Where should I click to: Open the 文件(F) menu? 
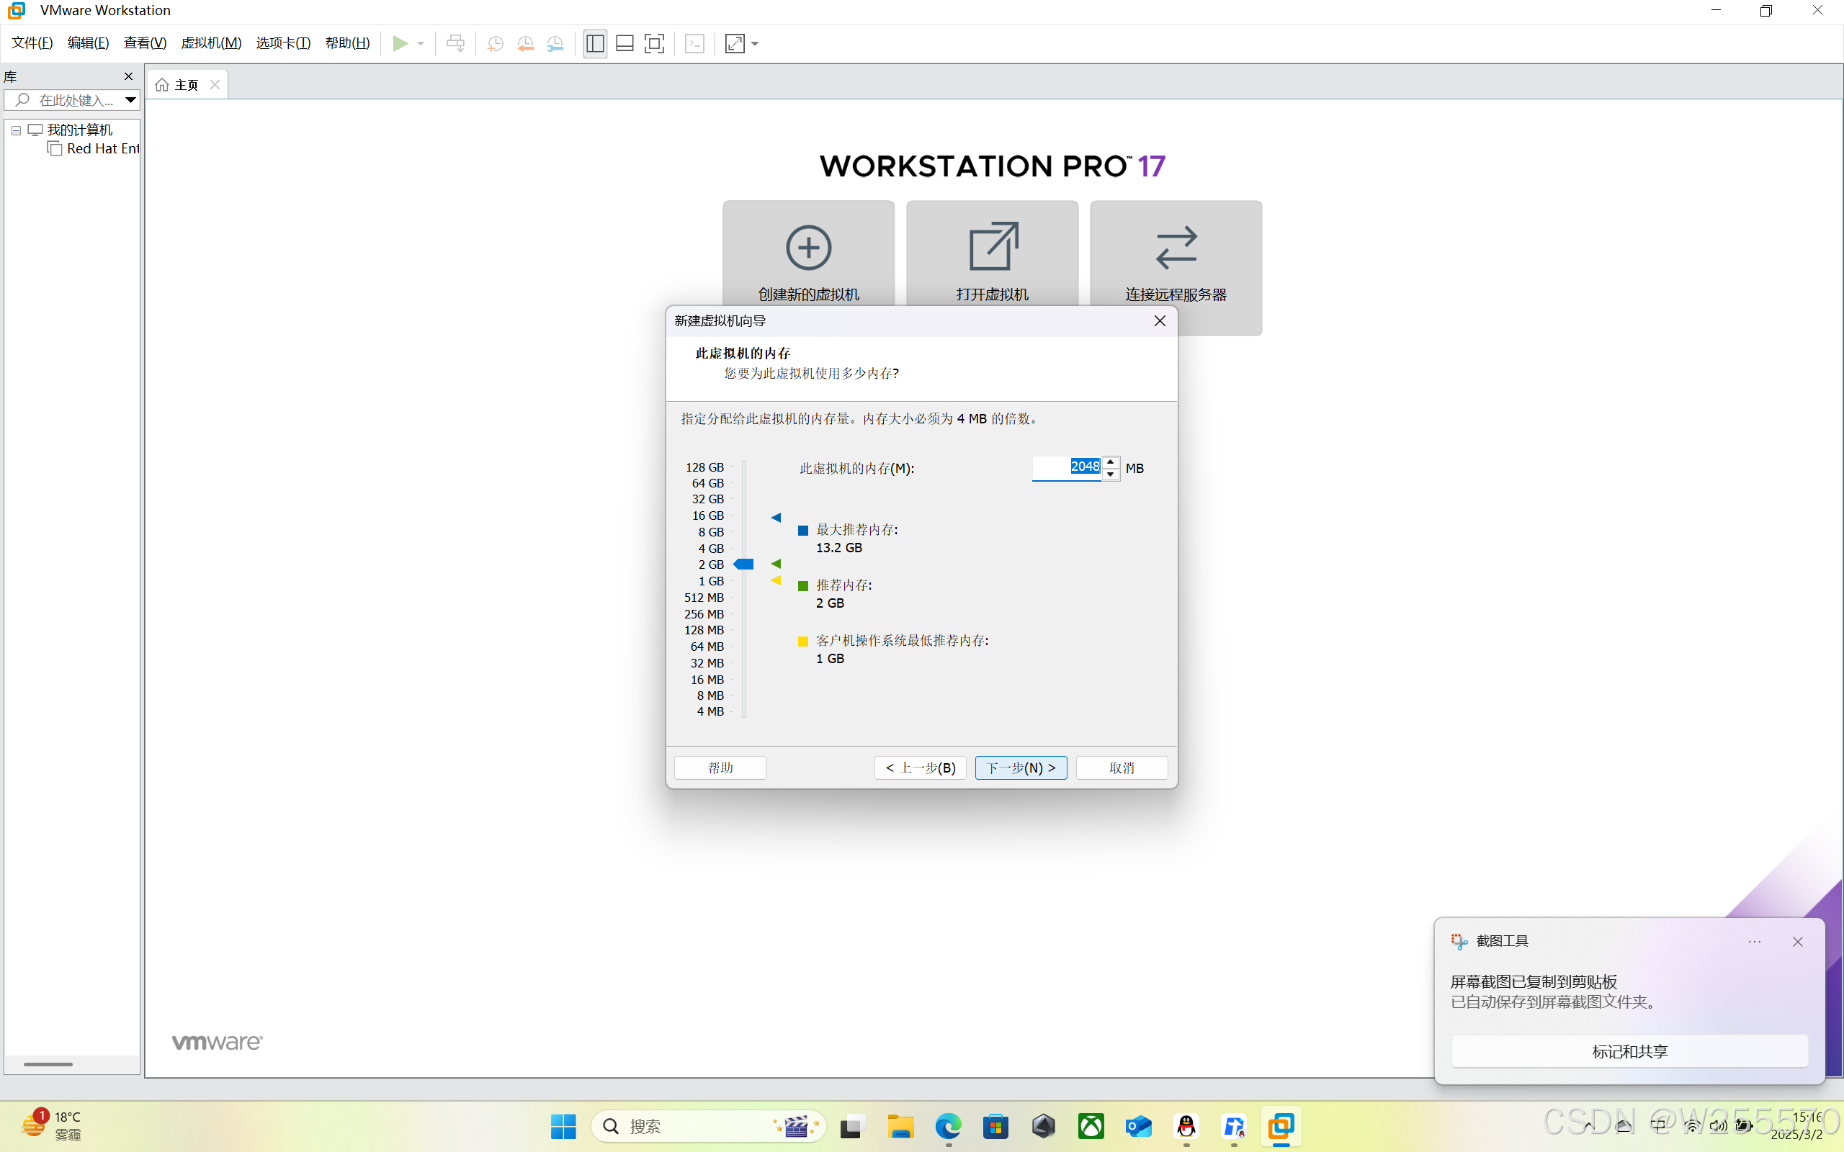point(32,42)
